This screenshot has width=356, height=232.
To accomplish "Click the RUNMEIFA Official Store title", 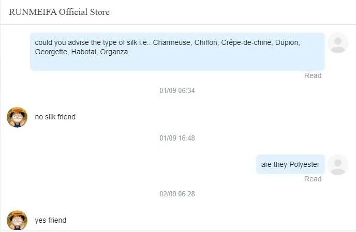I will click(x=60, y=12).
